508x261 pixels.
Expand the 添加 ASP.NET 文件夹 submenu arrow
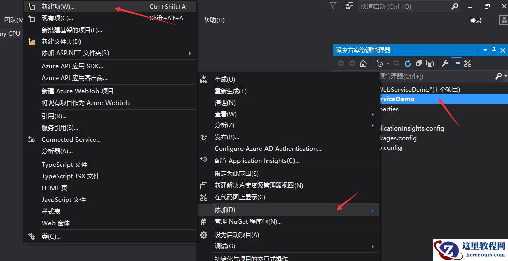coord(190,53)
